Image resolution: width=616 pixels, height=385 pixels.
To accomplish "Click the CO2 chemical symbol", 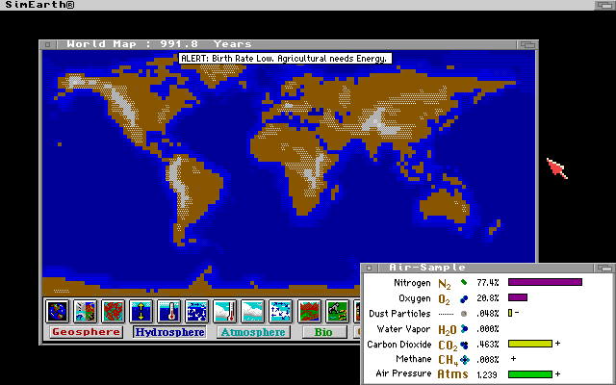I will 448,346.
